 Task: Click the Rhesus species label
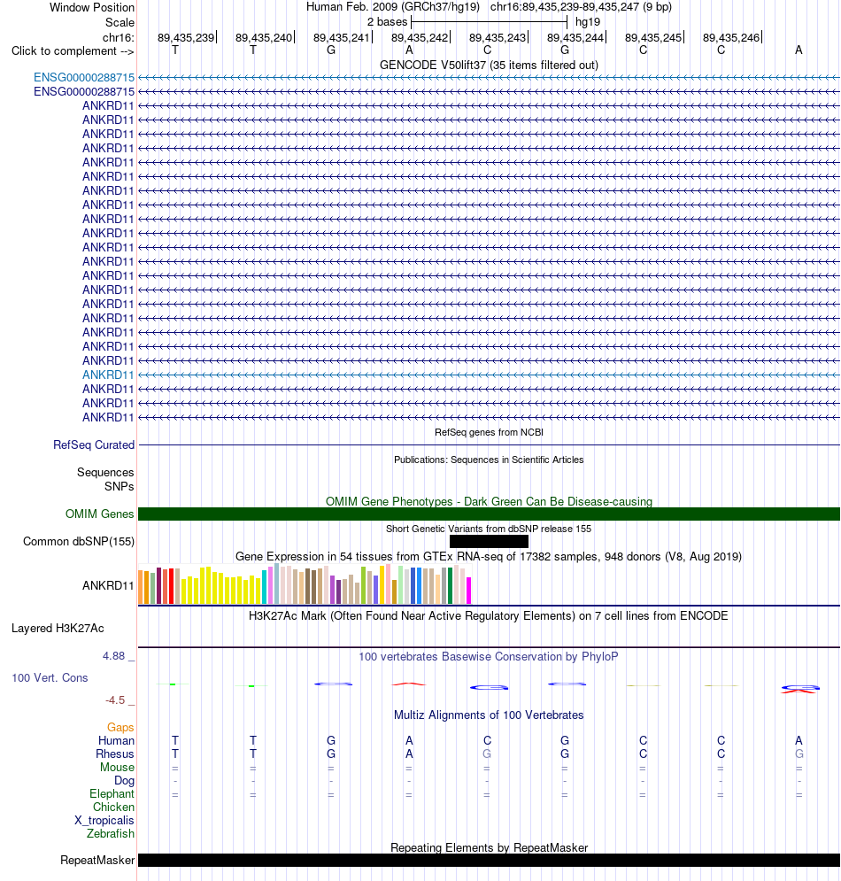(x=114, y=754)
